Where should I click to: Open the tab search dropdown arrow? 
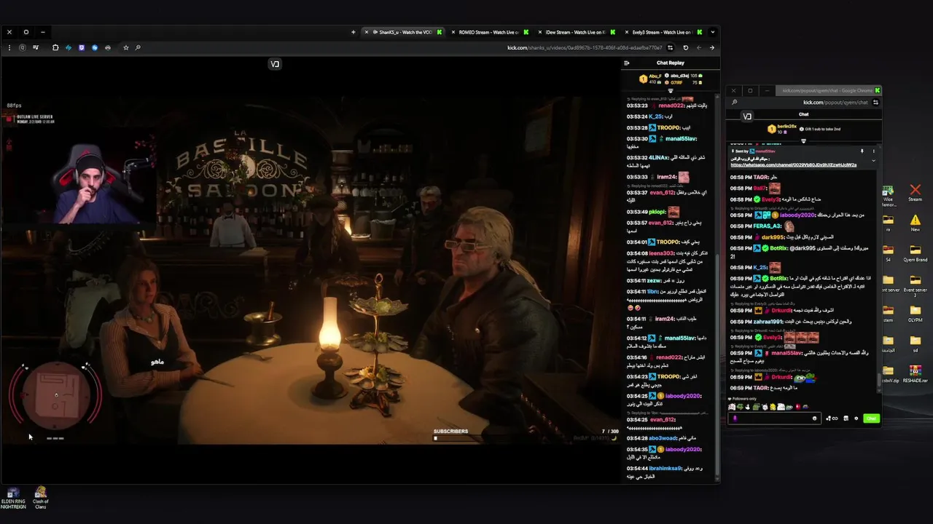point(712,32)
